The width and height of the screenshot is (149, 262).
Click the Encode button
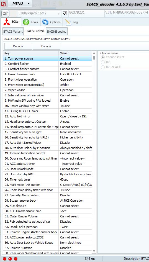click(x=46, y=46)
